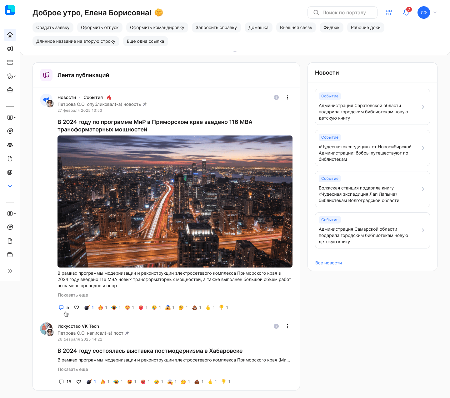Click the notifications bell with 7 badge
This screenshot has height=398, width=450.
click(x=406, y=12)
